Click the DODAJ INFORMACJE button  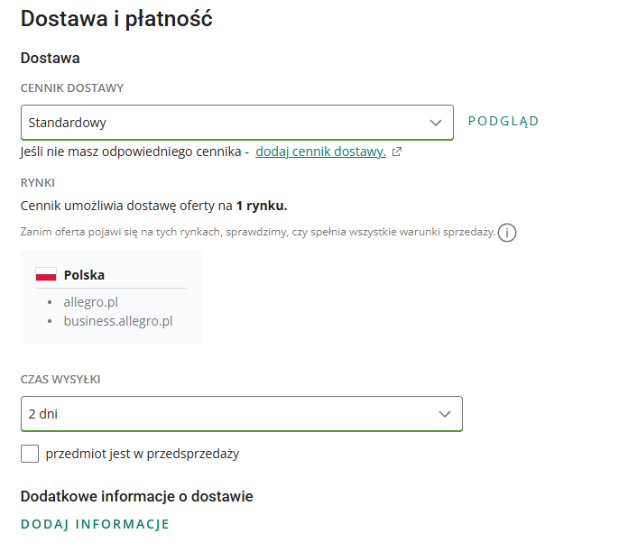[x=95, y=524]
